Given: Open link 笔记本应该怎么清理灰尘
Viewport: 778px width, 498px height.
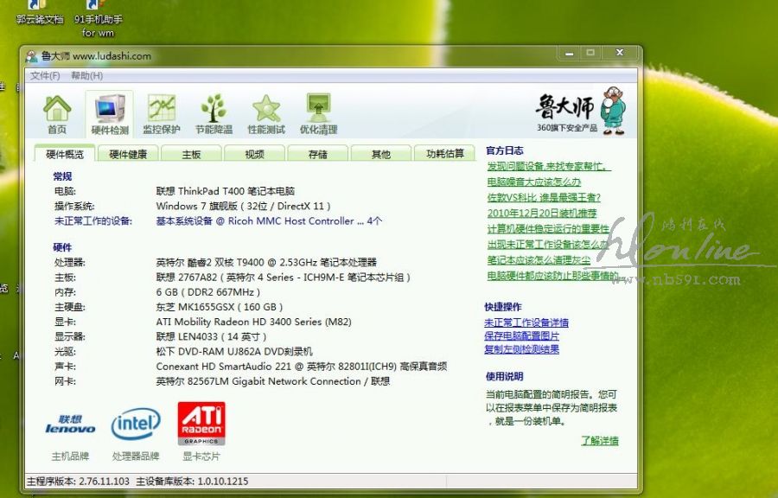Looking at the screenshot, I should [x=539, y=260].
